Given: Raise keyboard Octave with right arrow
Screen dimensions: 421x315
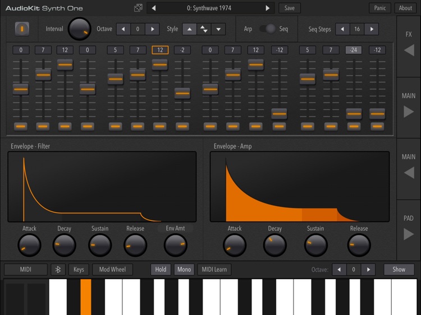Looking at the screenshot, I should click(368, 270).
